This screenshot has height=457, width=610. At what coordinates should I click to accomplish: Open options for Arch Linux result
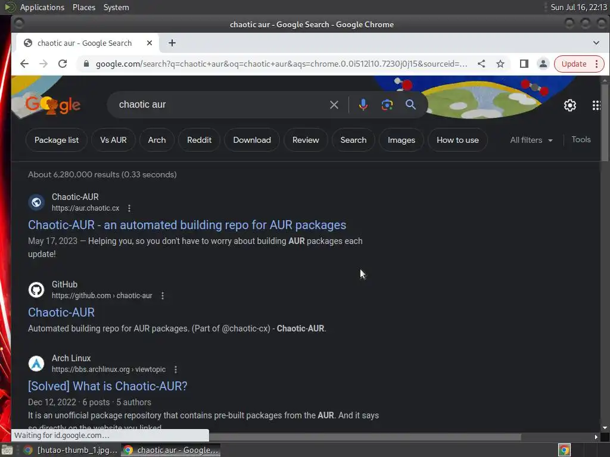[x=176, y=370]
